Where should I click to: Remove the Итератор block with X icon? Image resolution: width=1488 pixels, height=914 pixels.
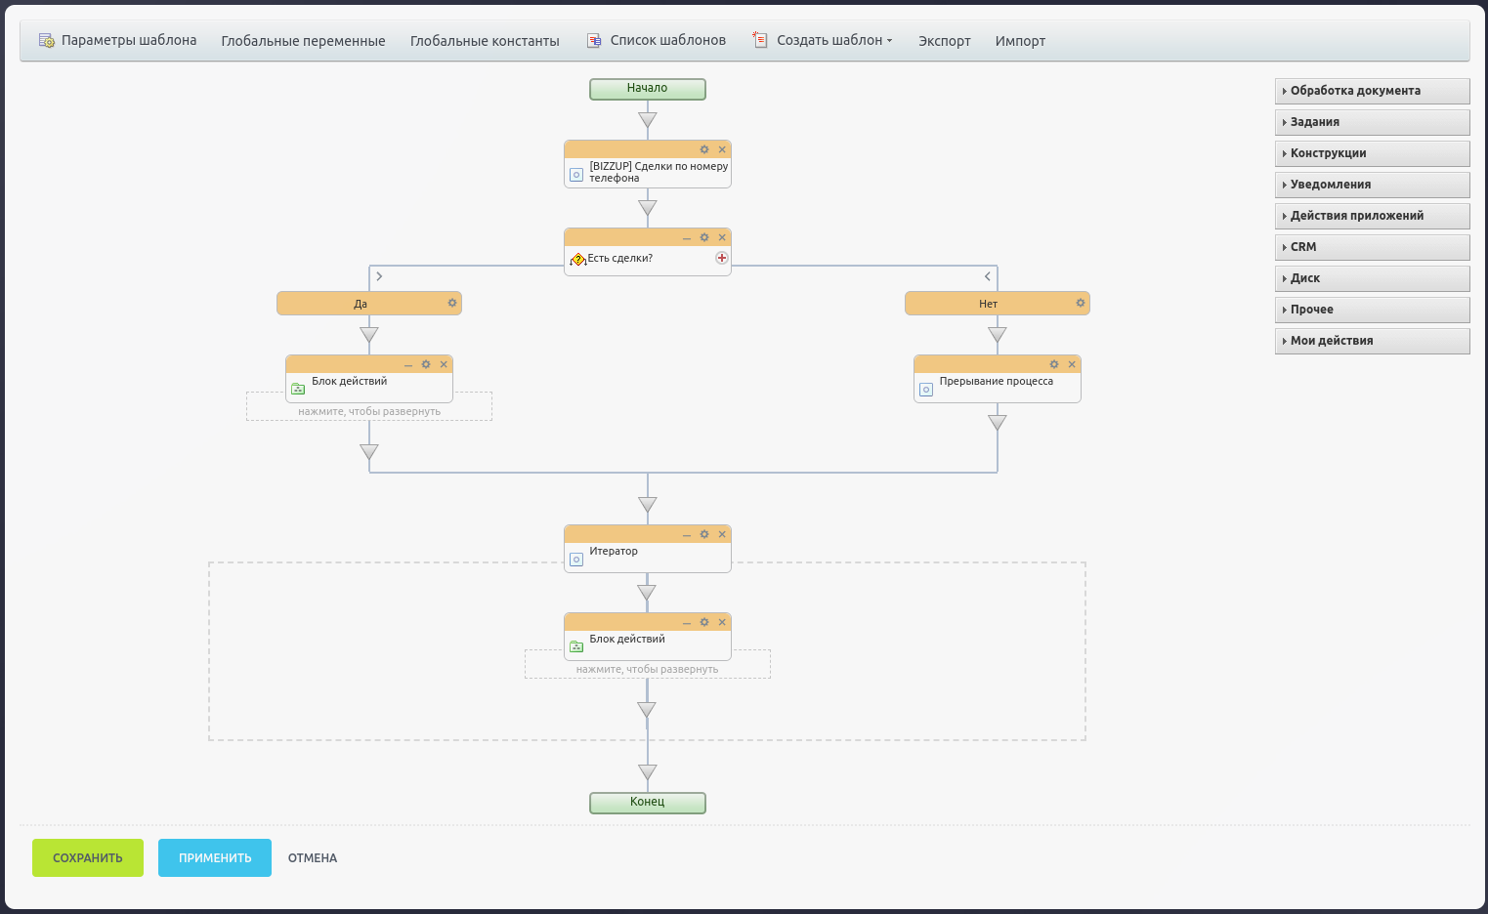723,534
